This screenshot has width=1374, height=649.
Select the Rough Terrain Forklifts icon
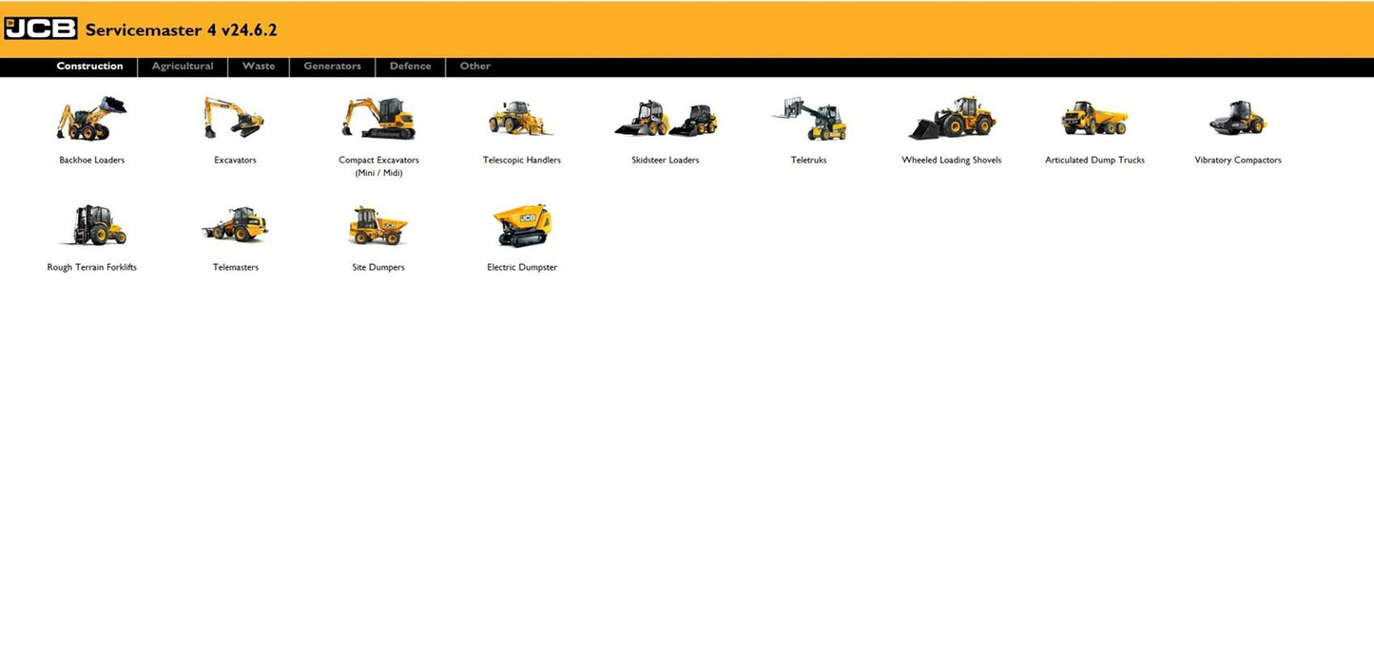[x=92, y=226]
